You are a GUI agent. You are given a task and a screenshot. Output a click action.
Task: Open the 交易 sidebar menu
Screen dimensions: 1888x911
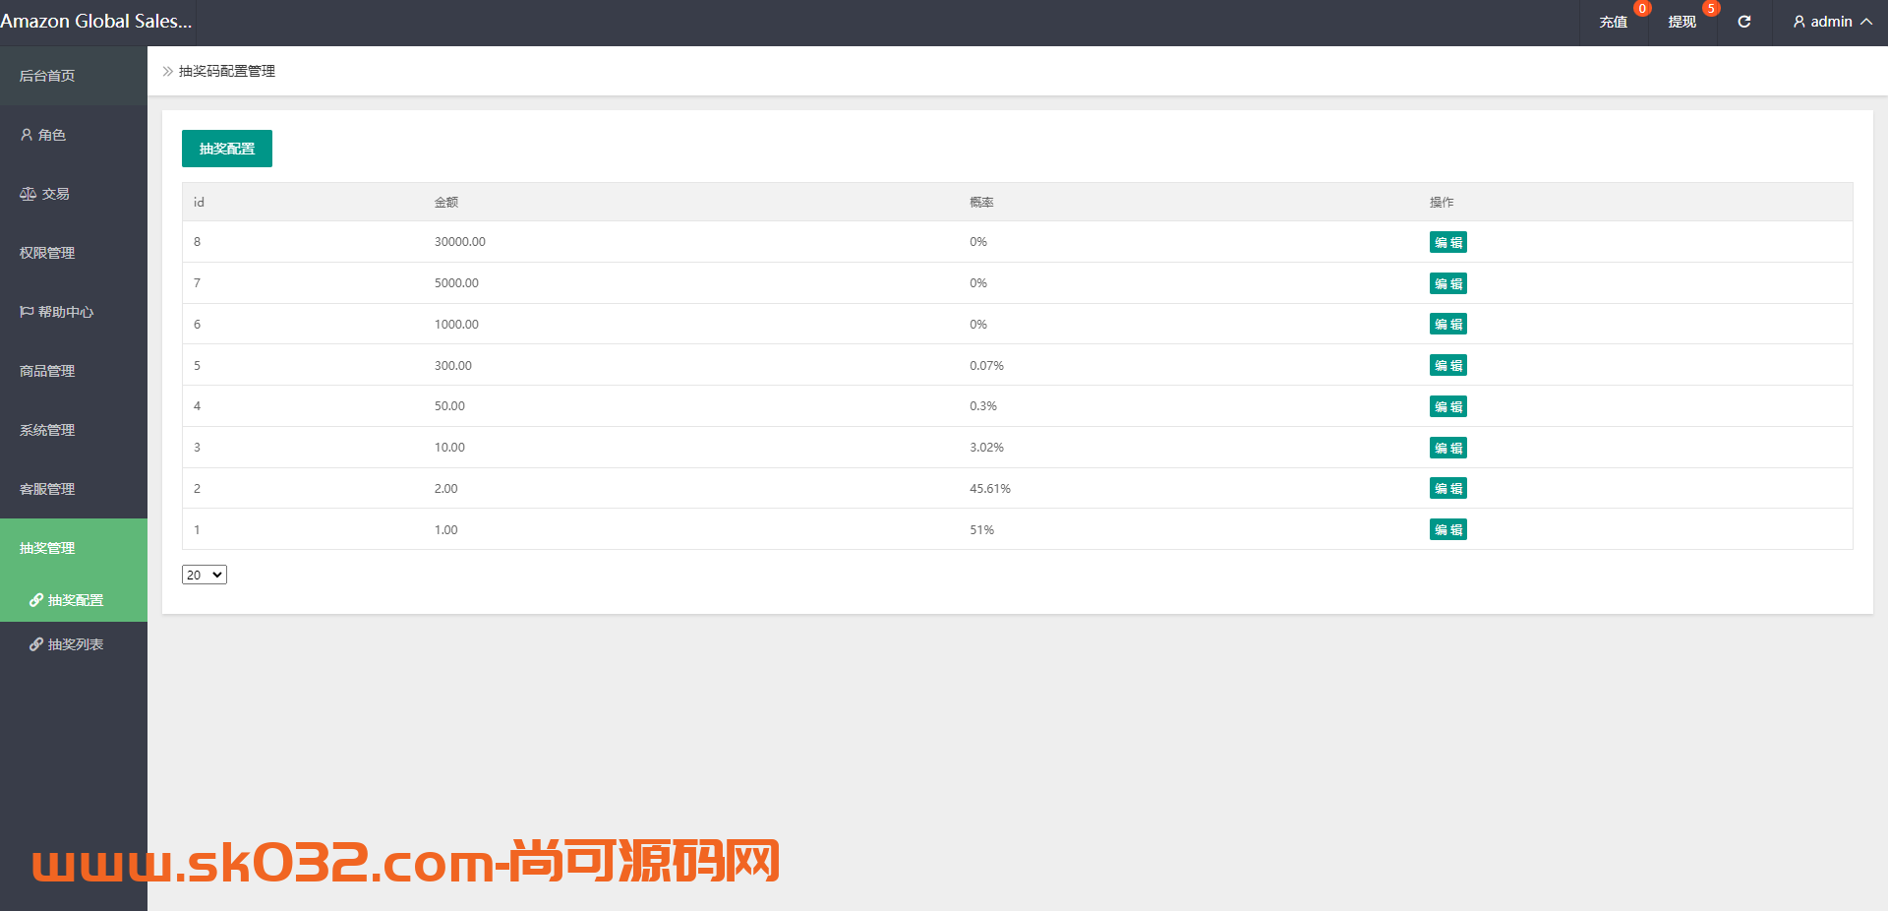pos(74,194)
